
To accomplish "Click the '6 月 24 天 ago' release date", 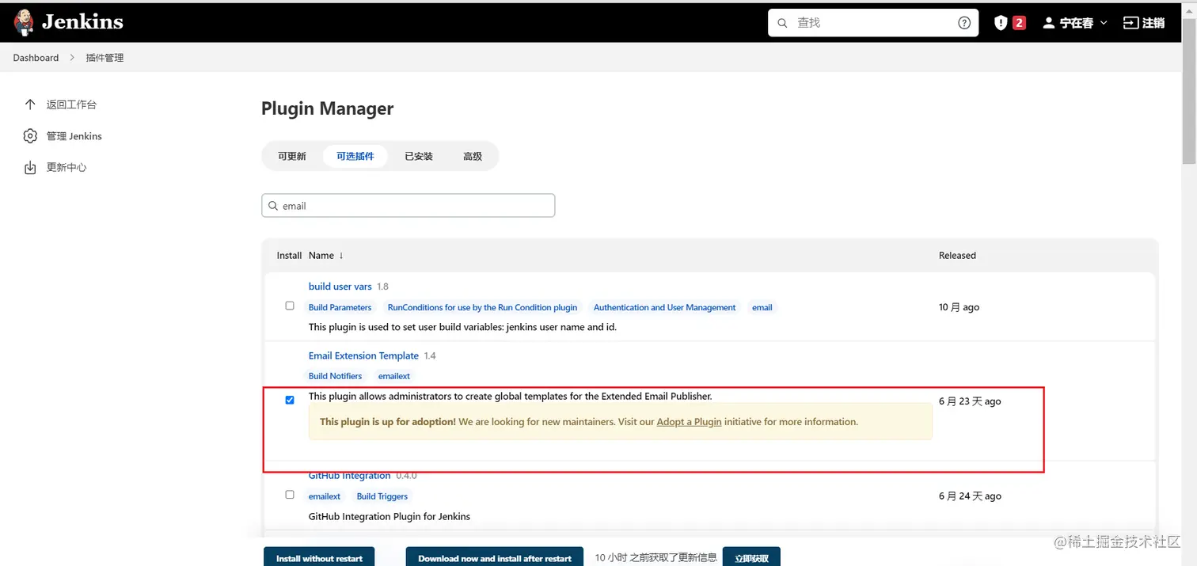I will point(970,496).
